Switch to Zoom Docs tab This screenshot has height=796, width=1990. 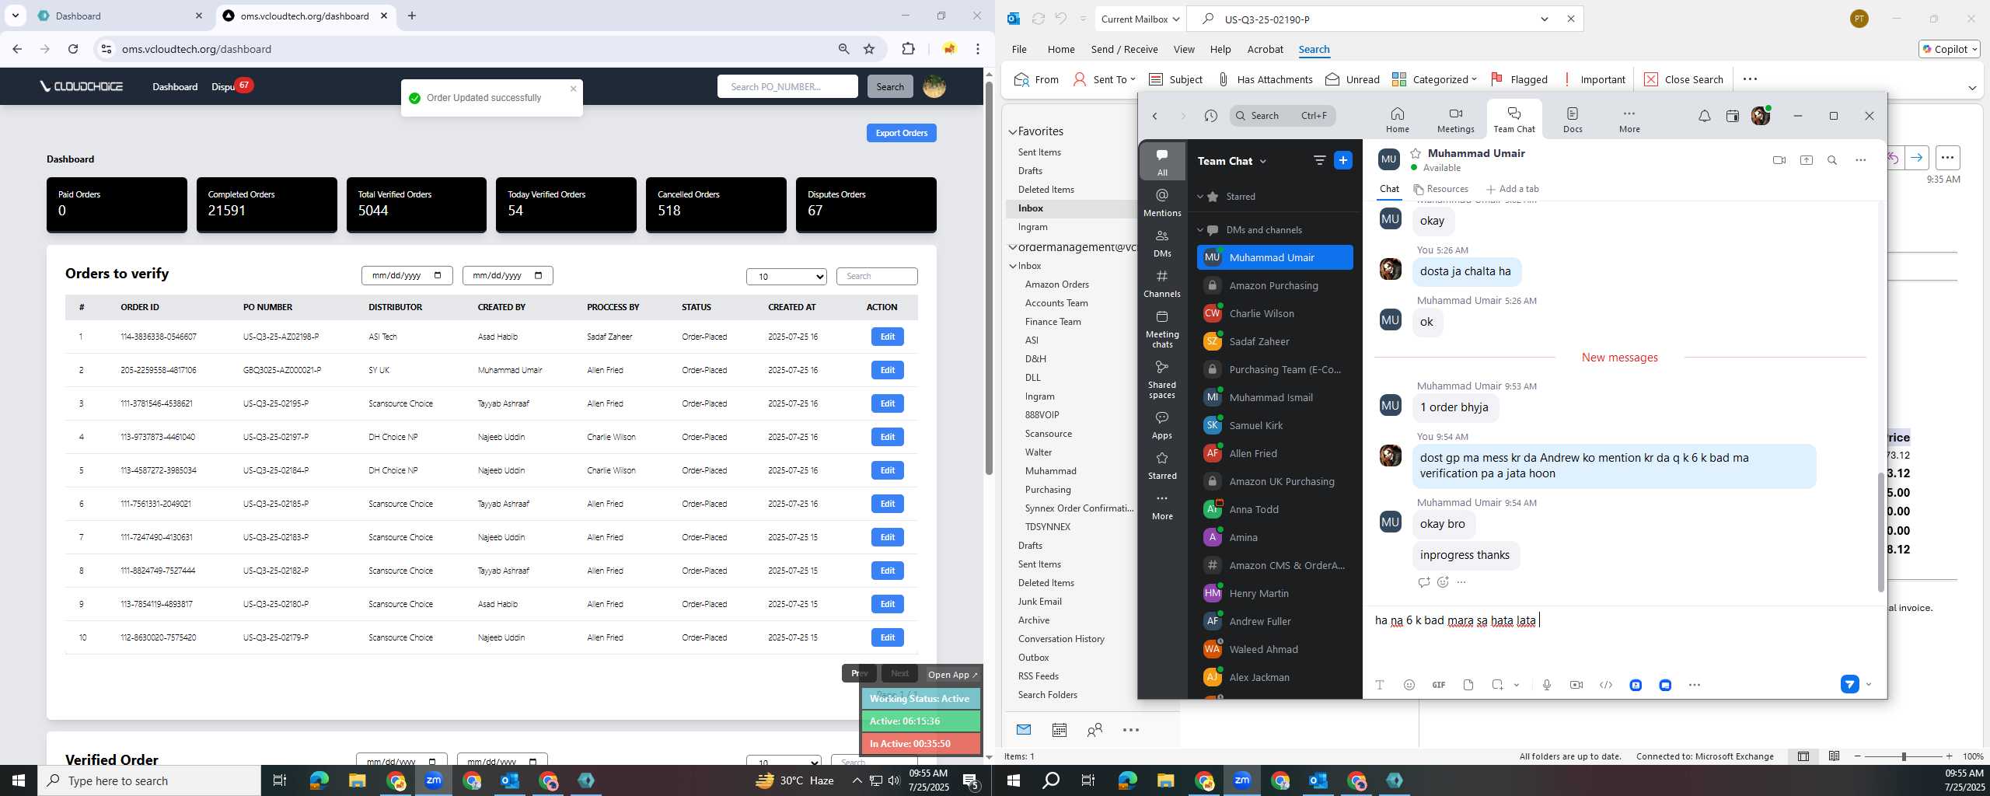click(x=1573, y=120)
